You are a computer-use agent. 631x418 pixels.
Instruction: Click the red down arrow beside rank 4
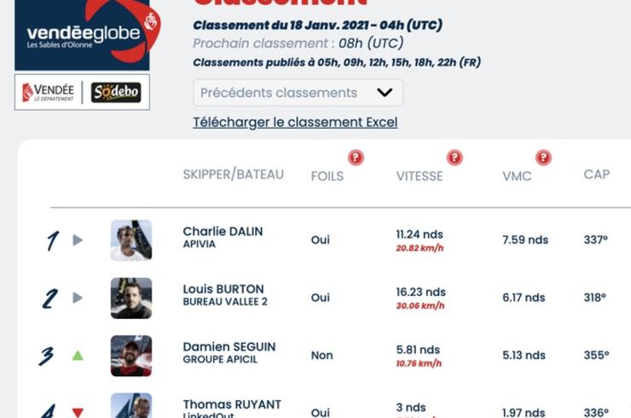click(x=78, y=412)
